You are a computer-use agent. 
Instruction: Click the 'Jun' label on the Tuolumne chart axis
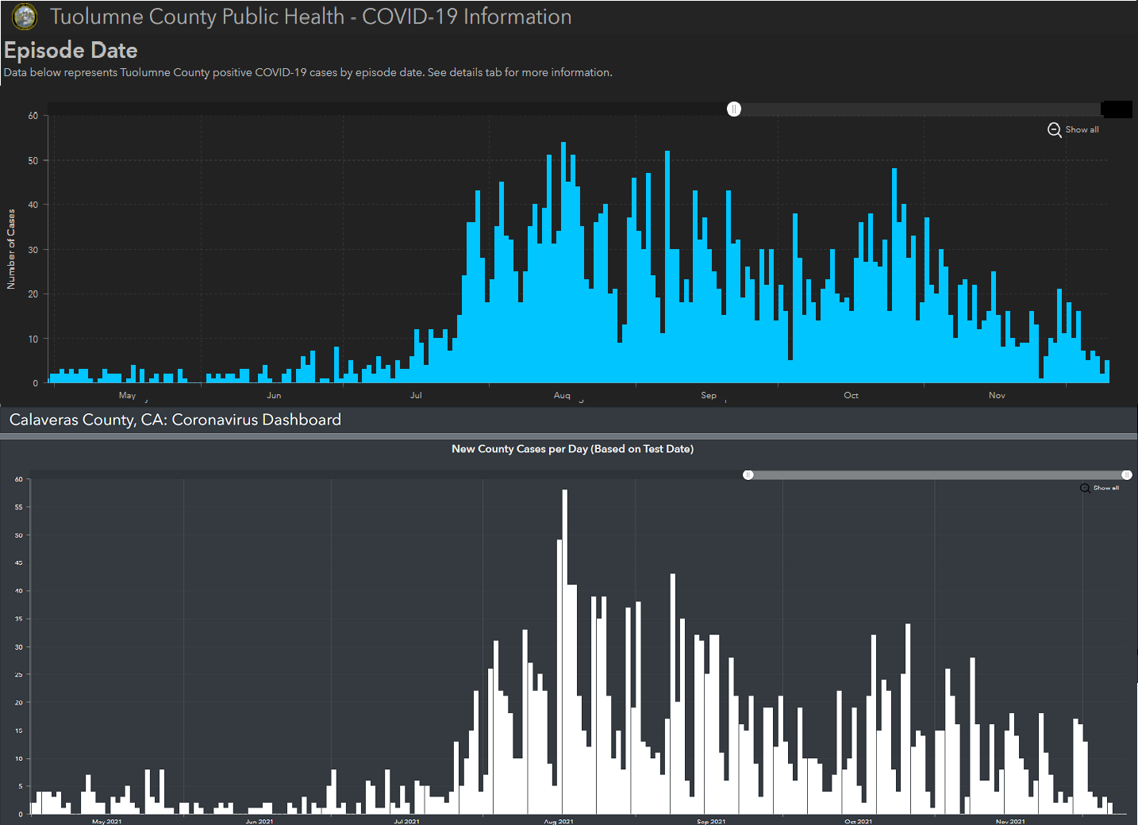274,395
